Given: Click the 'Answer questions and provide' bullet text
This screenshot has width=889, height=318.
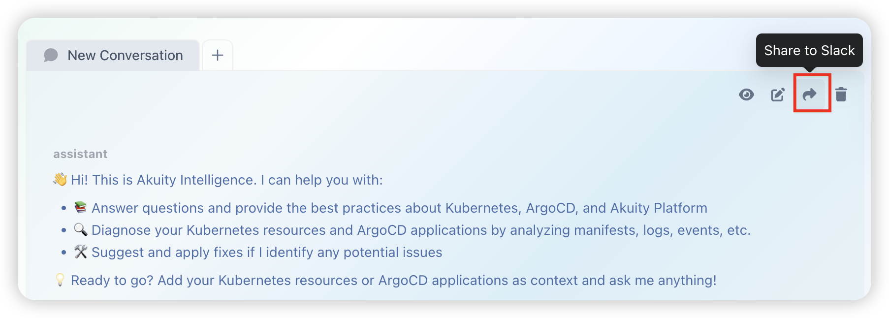Looking at the screenshot, I should [399, 208].
